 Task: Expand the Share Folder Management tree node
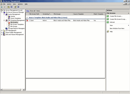2,33
